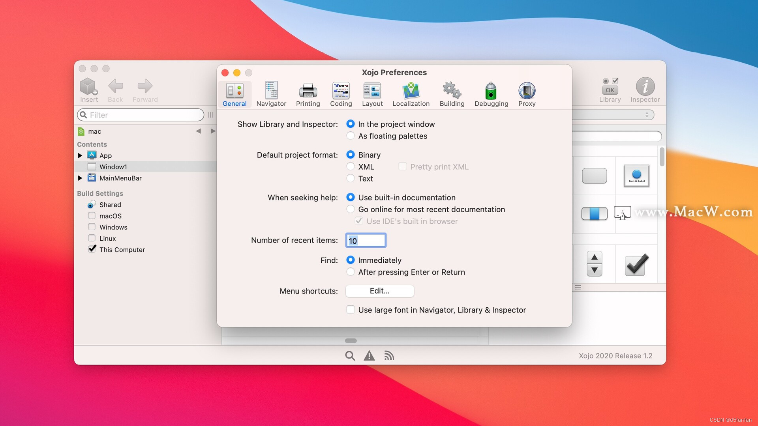This screenshot has width=758, height=426.
Task: Choose XML project format
Action: pos(350,166)
